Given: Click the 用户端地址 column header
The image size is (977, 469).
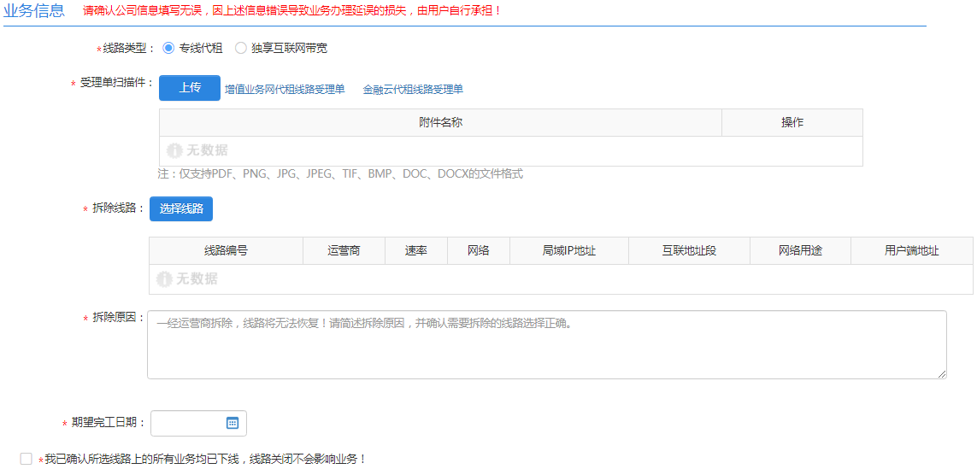Looking at the screenshot, I should [x=911, y=251].
